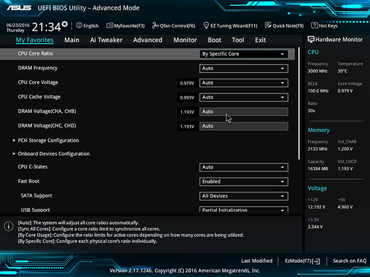Click the Quick Note notepad icon
The image size is (370, 277).
(268, 25)
